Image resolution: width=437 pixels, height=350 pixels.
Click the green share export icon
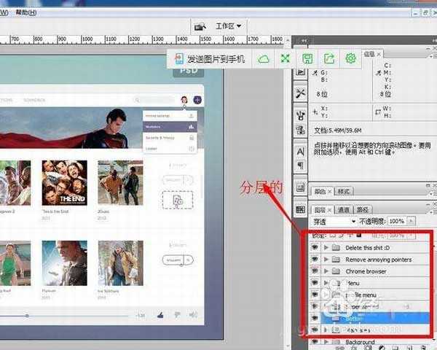click(x=329, y=58)
